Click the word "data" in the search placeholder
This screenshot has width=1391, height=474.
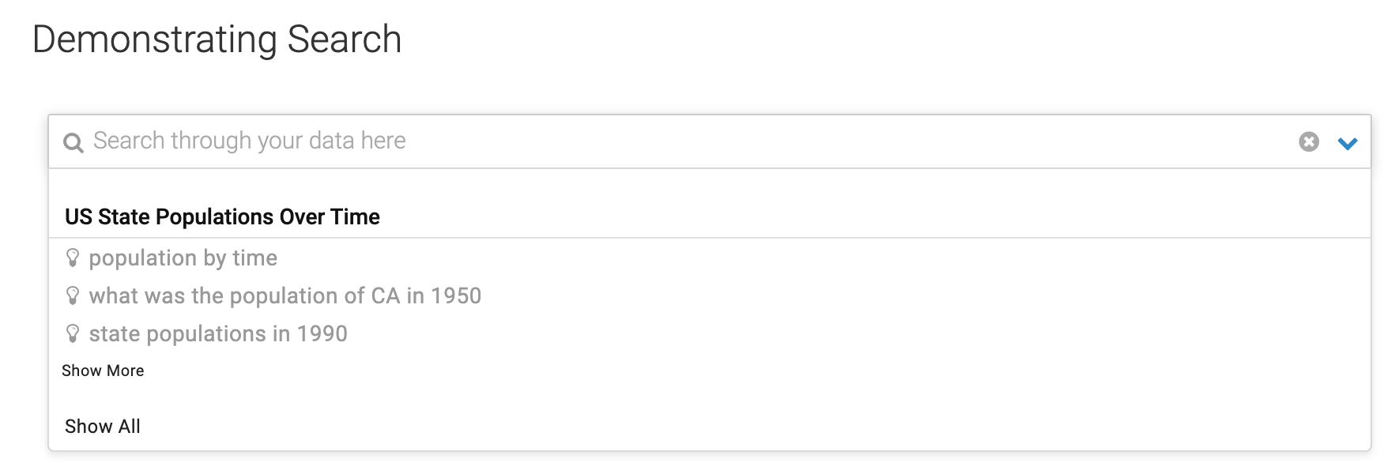(x=331, y=141)
